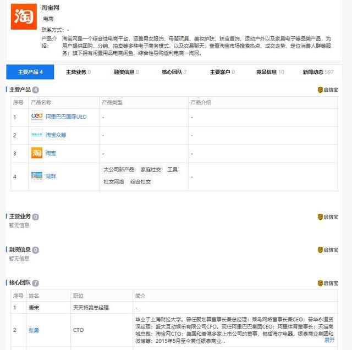Click the 电商 category tag
The image size is (352, 350).
coord(48,19)
